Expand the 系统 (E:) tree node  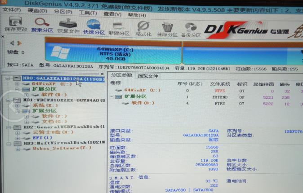[x=18, y=105]
